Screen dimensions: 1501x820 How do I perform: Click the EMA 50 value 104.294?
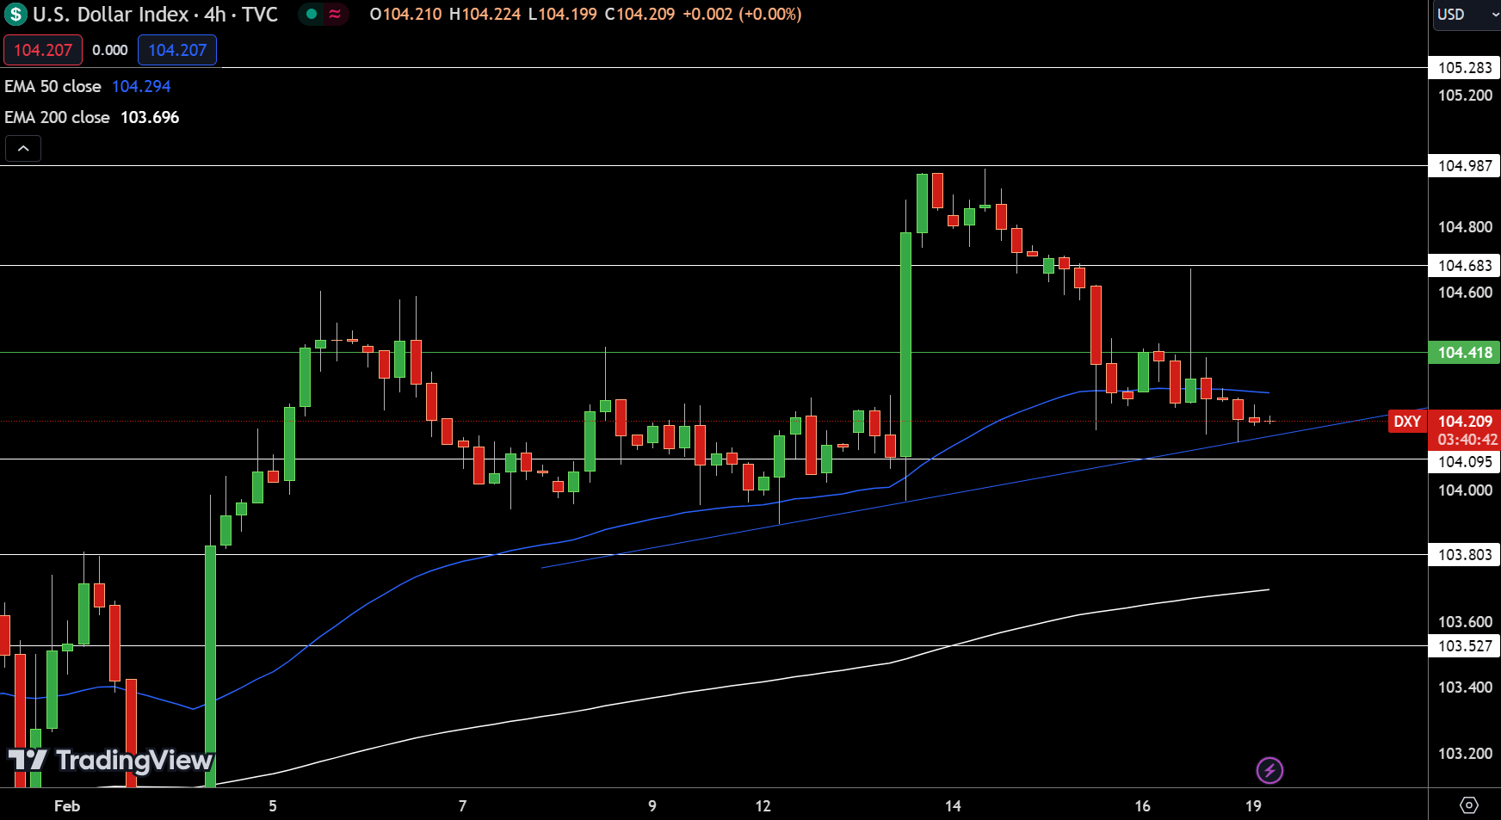point(141,86)
